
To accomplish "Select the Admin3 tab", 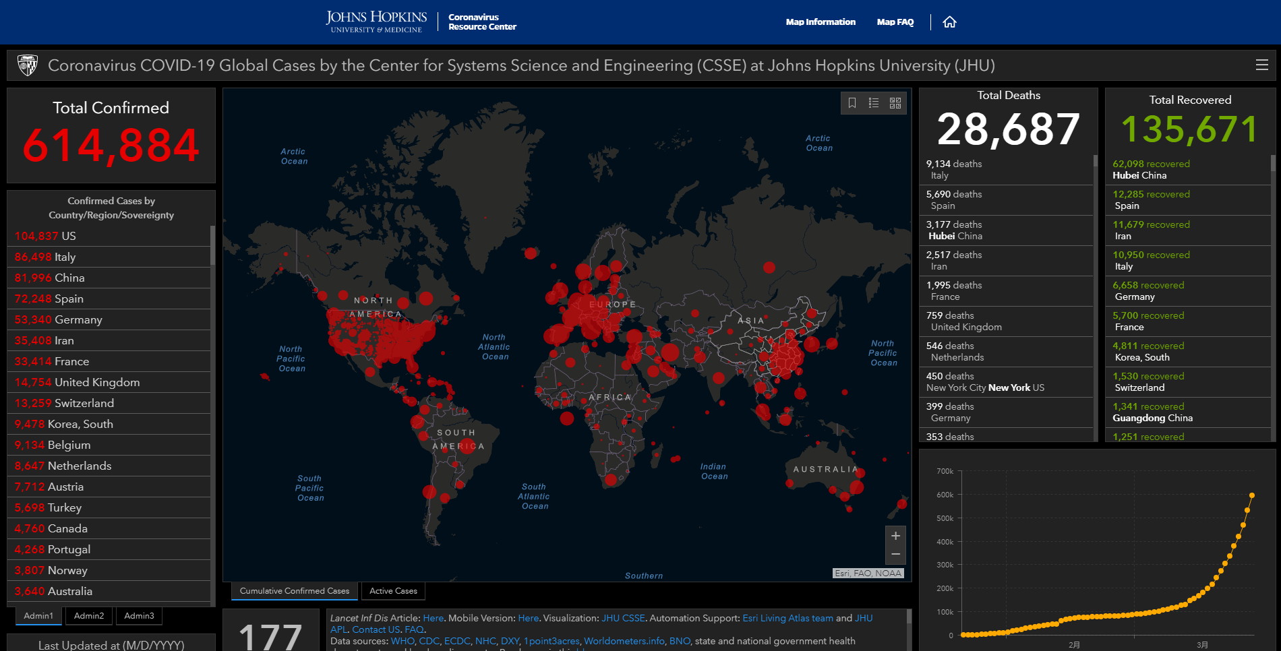I will (x=140, y=616).
